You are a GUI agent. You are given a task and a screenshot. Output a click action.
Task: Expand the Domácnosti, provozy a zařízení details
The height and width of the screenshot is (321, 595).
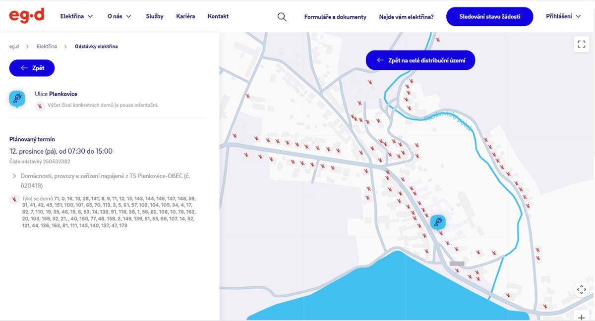click(x=14, y=176)
